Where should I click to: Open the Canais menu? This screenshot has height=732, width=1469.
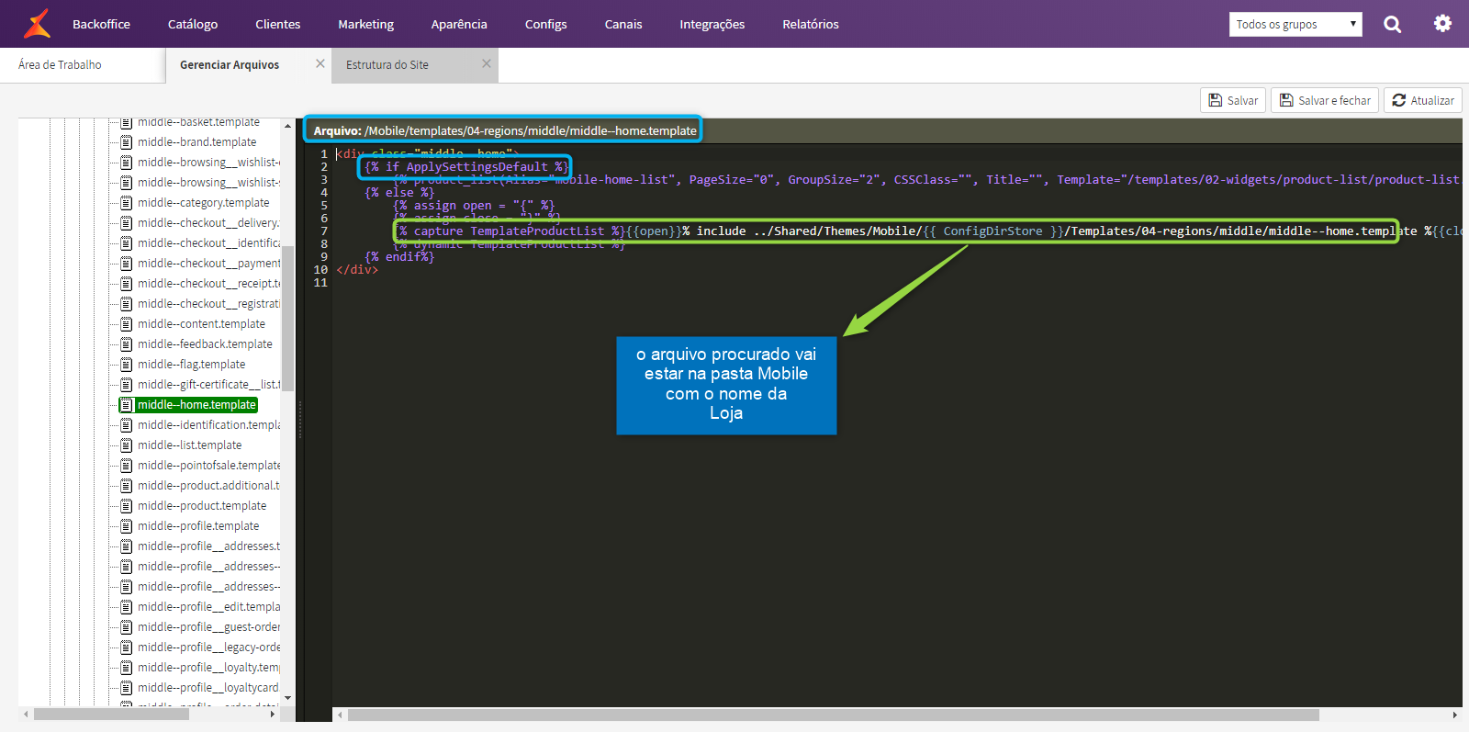tap(623, 24)
